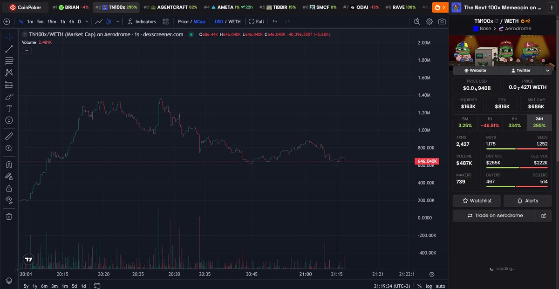Toggle percent scale mode

pos(419,286)
